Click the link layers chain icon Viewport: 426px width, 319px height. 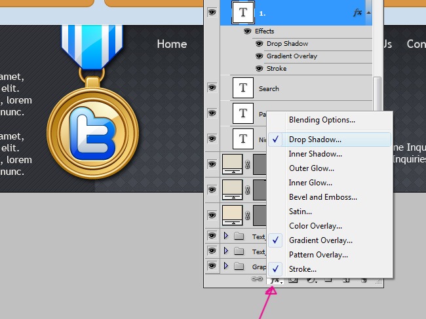(257, 279)
